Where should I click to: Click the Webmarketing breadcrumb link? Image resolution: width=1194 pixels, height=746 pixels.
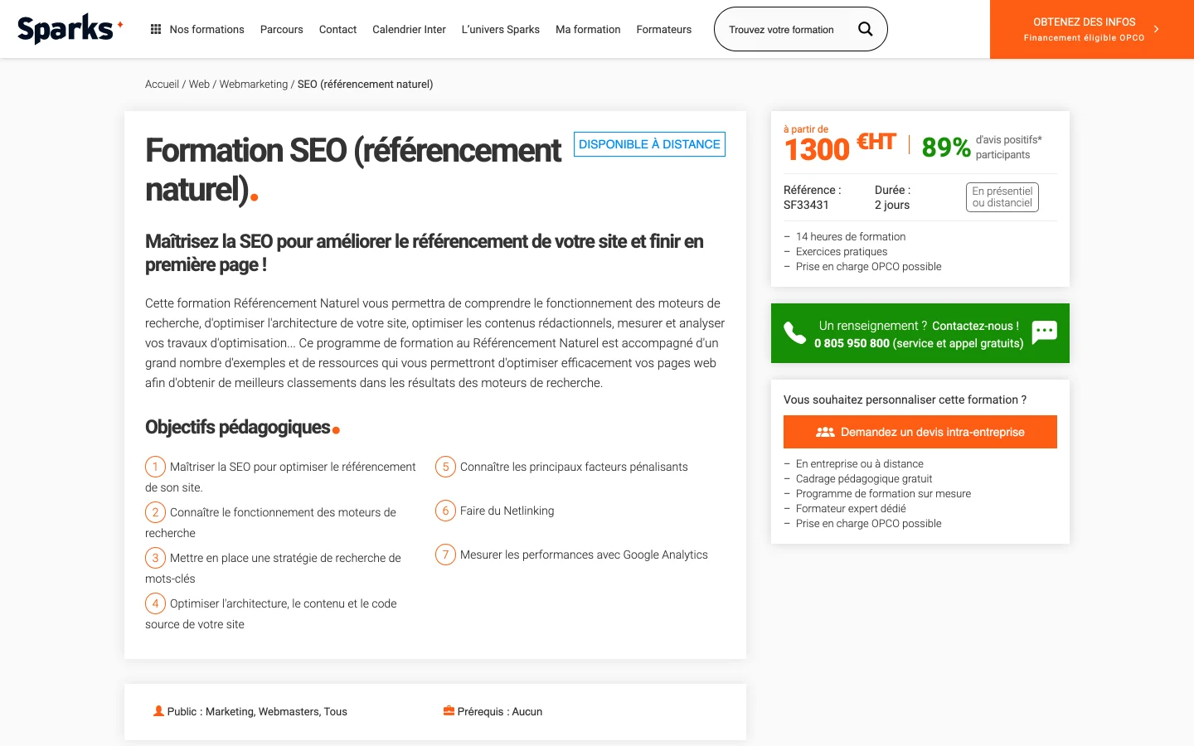pos(254,84)
